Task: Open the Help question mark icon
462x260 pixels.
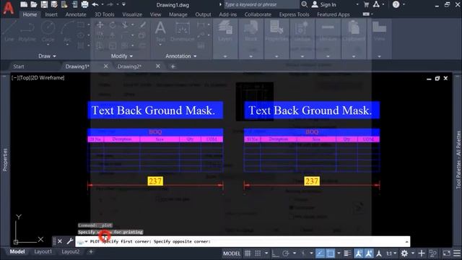Action: 396,4
